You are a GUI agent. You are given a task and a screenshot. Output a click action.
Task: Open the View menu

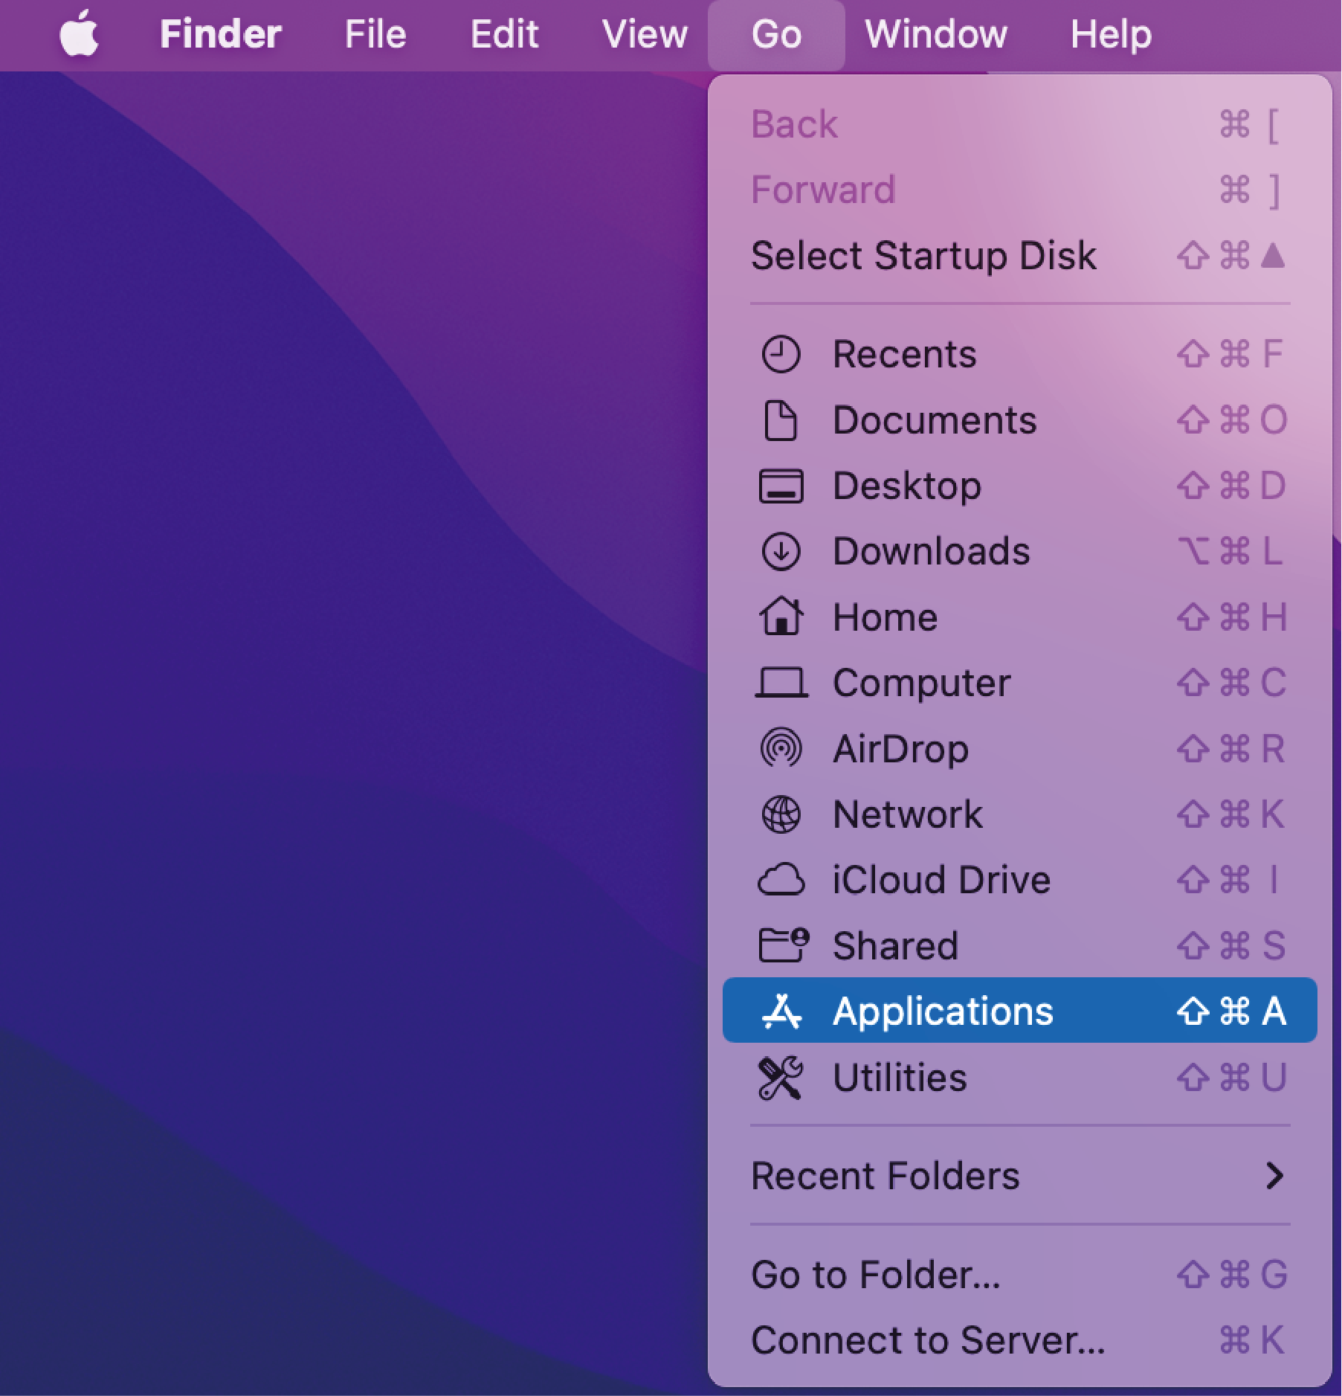[x=645, y=34]
